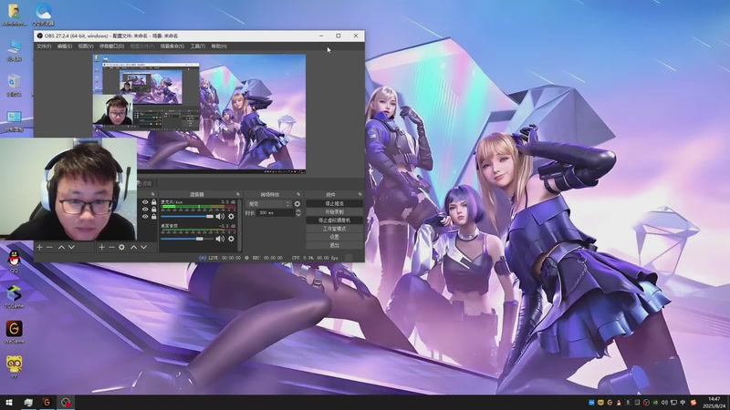
Task: Click the Start Recording button
Action: (x=334, y=212)
